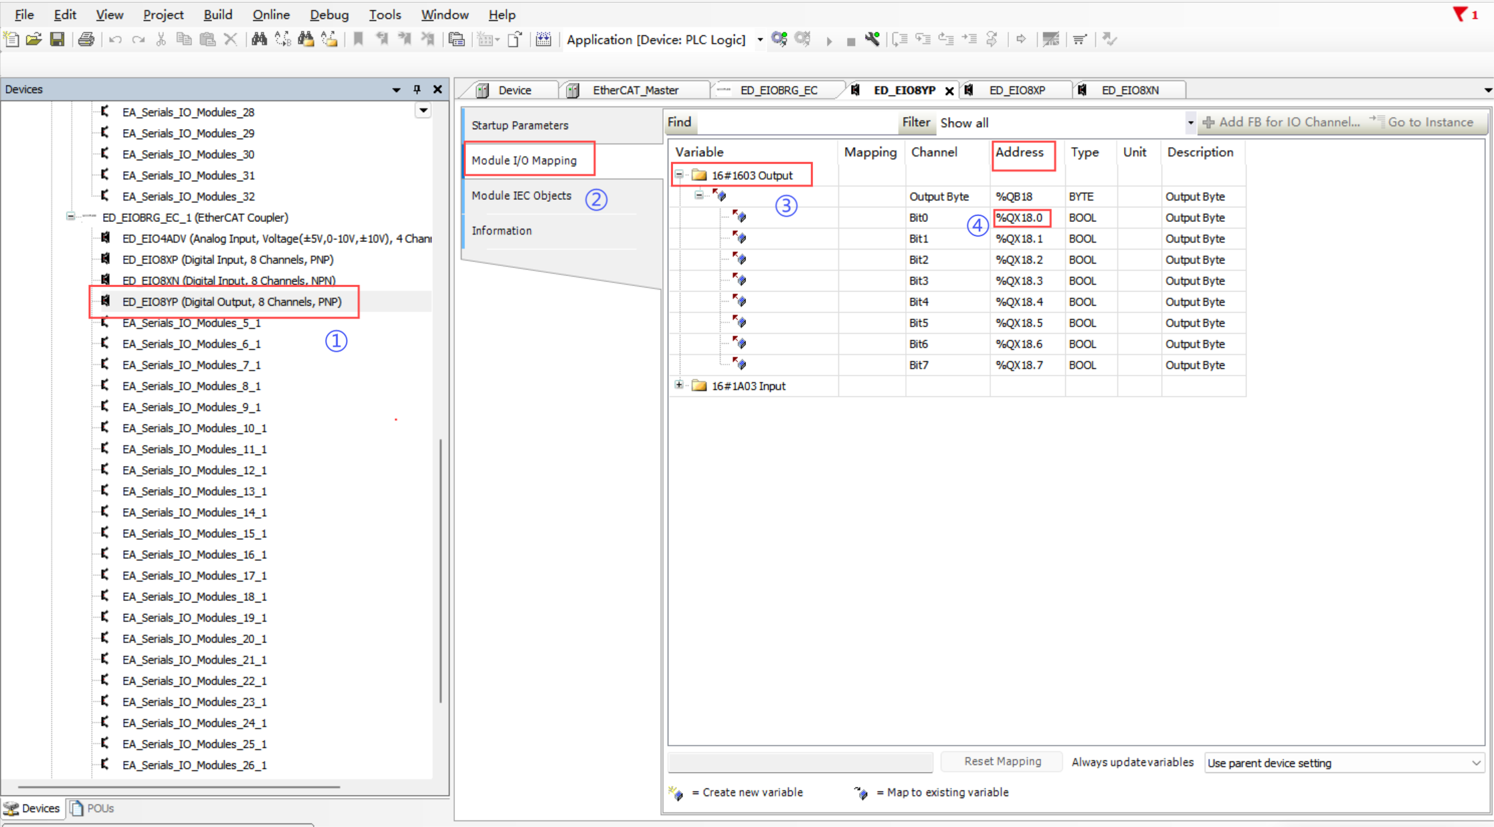Image resolution: width=1494 pixels, height=827 pixels.
Task: Click the open project folder icon
Action: 33,39
